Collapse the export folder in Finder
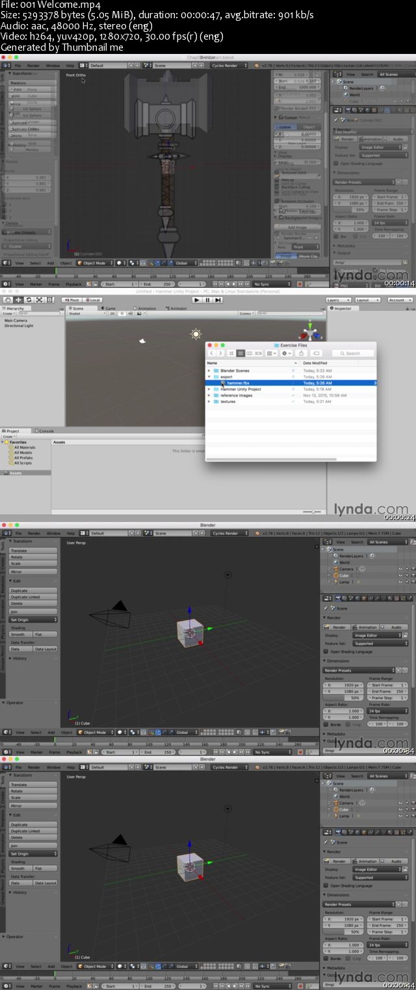The width and height of the screenshot is (416, 990). coord(209,376)
